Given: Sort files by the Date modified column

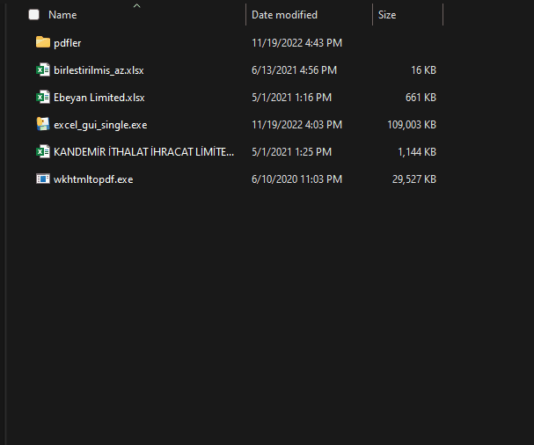Looking at the screenshot, I should tap(284, 15).
